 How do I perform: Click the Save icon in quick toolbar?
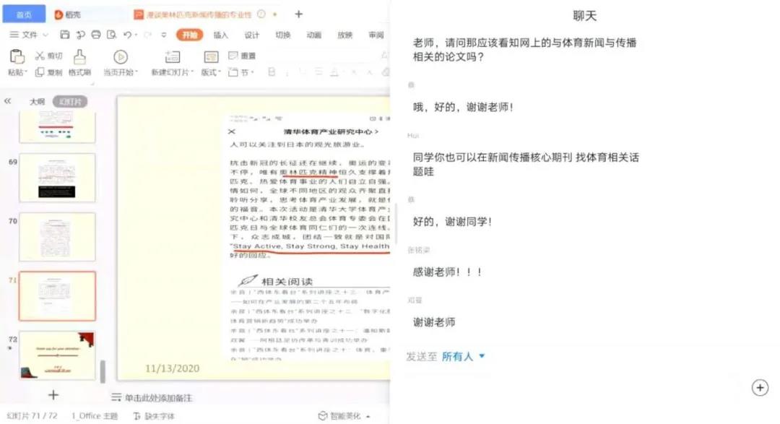[x=65, y=35]
